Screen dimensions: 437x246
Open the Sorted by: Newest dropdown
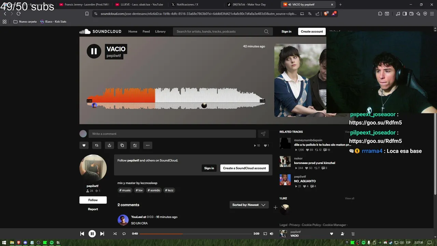coord(249,205)
